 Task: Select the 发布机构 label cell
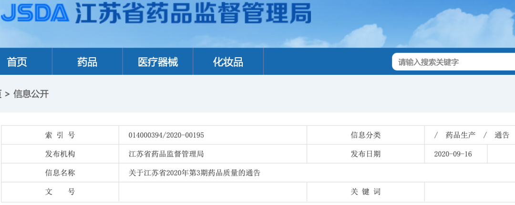click(x=60, y=154)
